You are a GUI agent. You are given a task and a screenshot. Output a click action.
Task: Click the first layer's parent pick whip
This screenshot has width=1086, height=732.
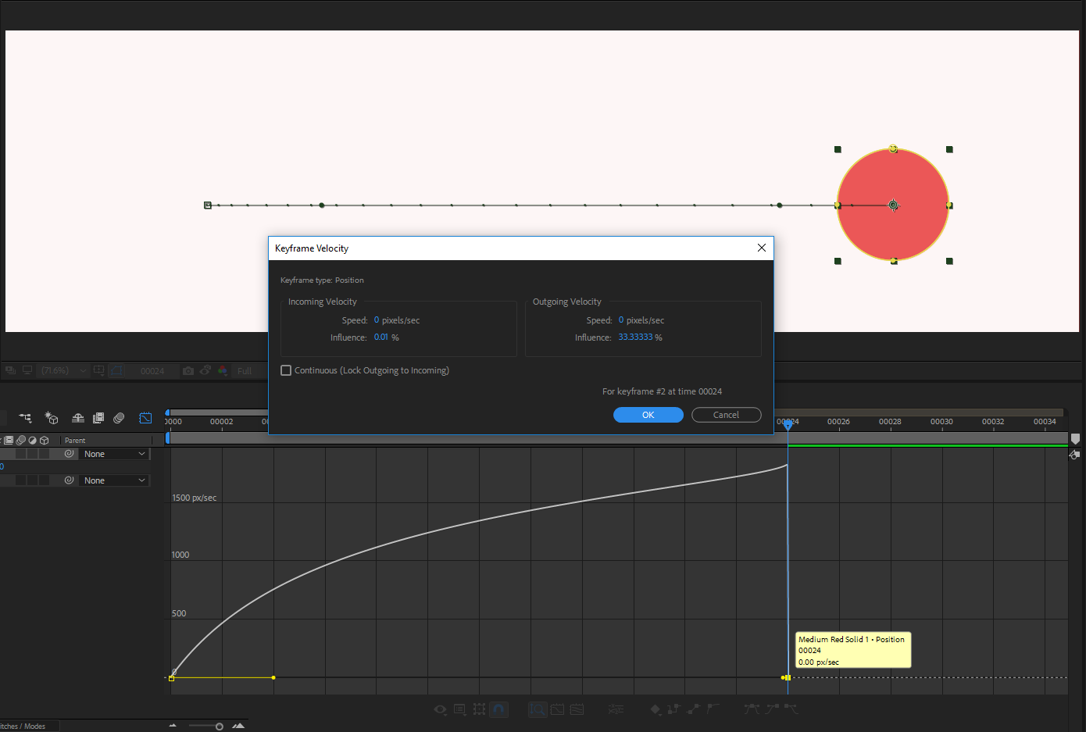pyautogui.click(x=69, y=454)
